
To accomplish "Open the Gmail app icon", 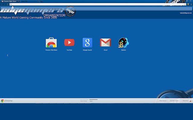I will [x=106, y=43].
